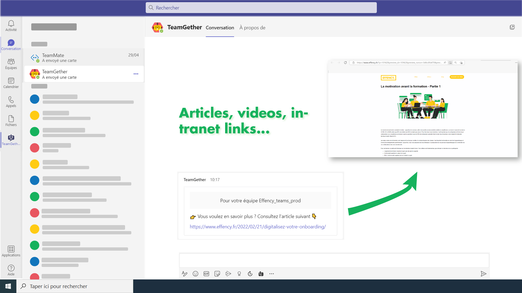Click the search magnifier in Rechercher bar
The image size is (522, 293).
(x=151, y=8)
